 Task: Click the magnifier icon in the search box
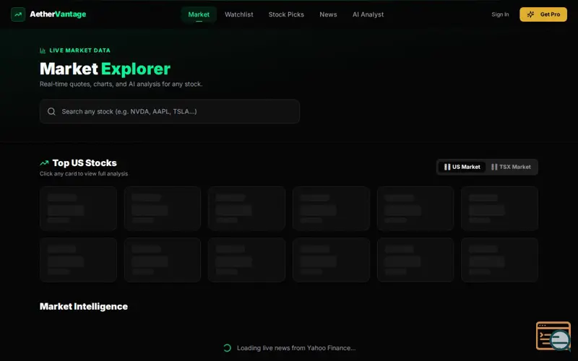[x=51, y=111]
